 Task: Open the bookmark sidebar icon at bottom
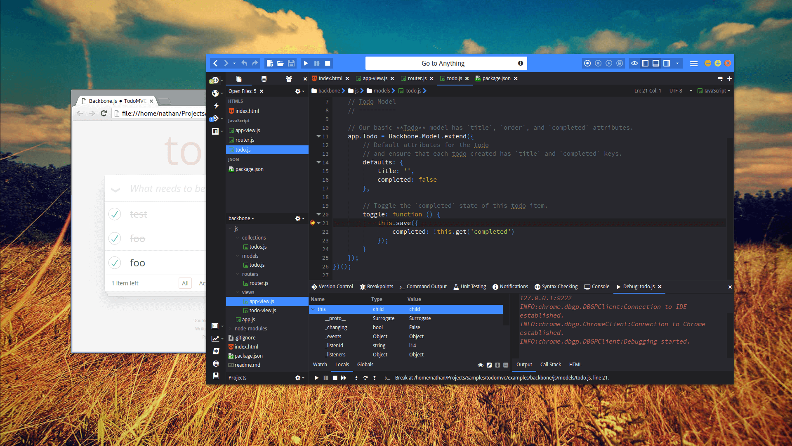coord(216,375)
